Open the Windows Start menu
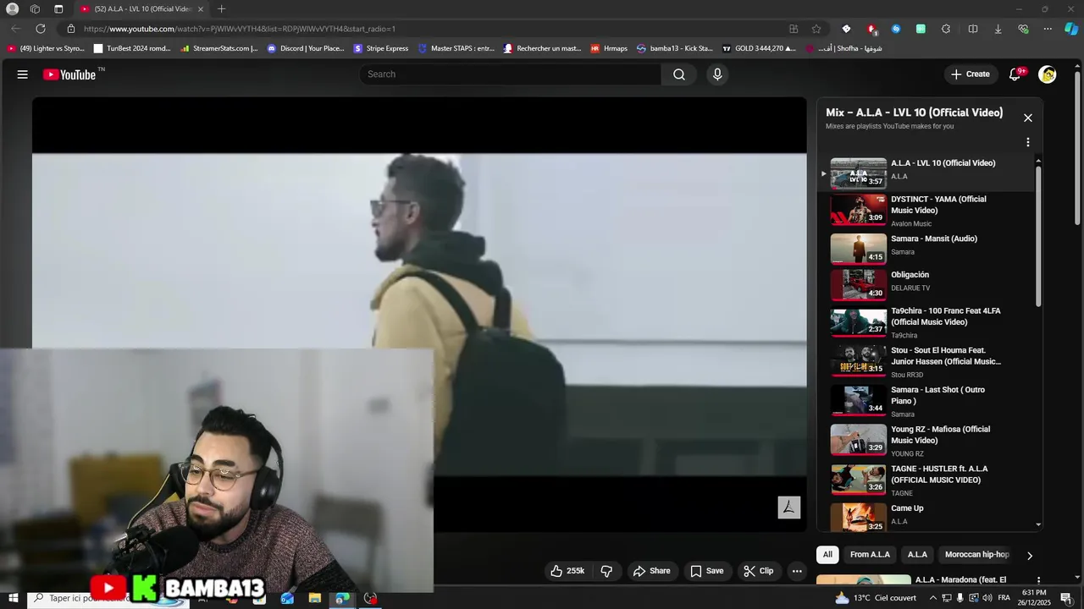The height and width of the screenshot is (609, 1084). tap(13, 598)
